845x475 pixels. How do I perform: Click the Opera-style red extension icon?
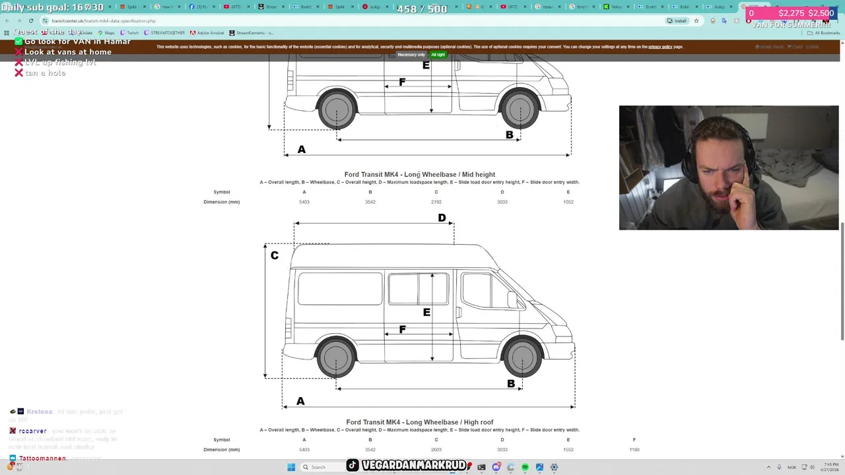(748, 20)
